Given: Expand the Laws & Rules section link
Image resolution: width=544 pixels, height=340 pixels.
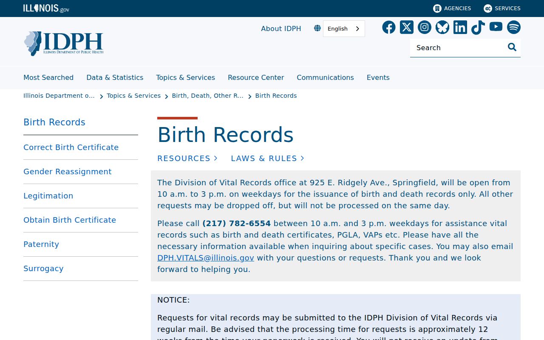Looking at the screenshot, I should pos(268,158).
